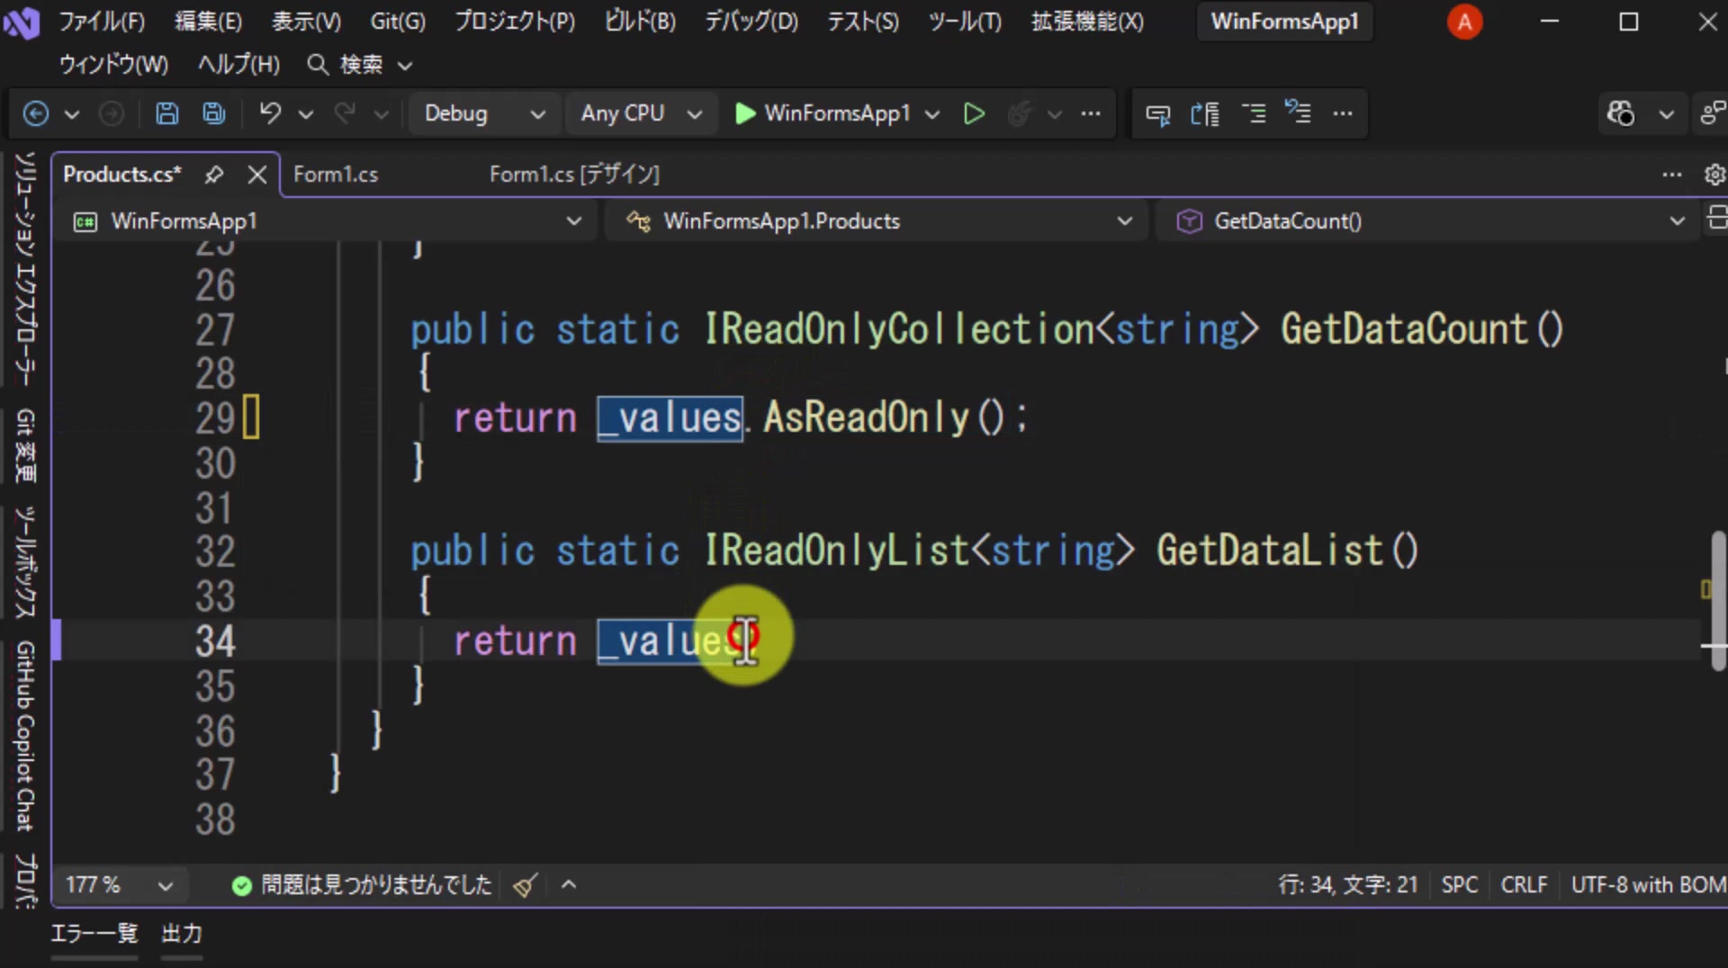Open the テスト(S) menu
The width and height of the screenshot is (1728, 968).
[x=863, y=22]
